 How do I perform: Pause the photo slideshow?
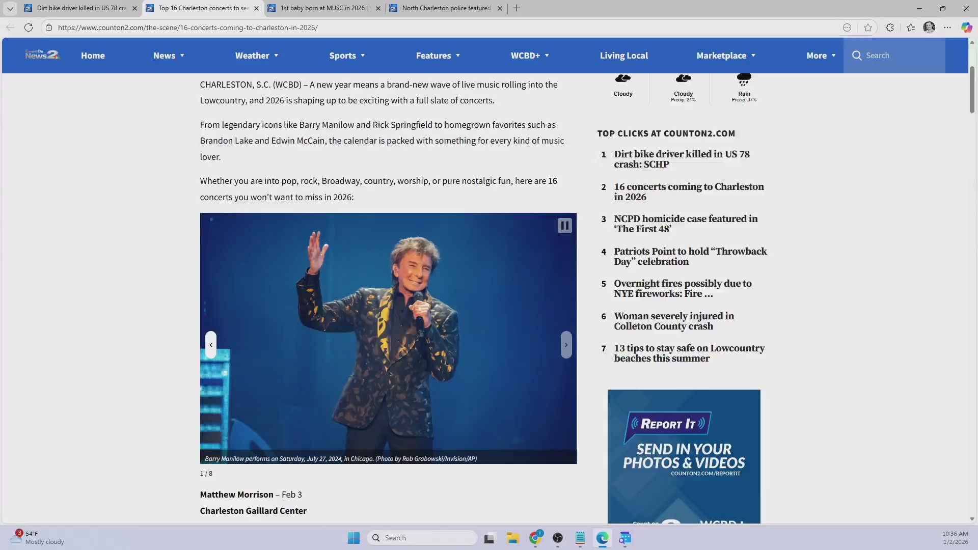coord(564,226)
